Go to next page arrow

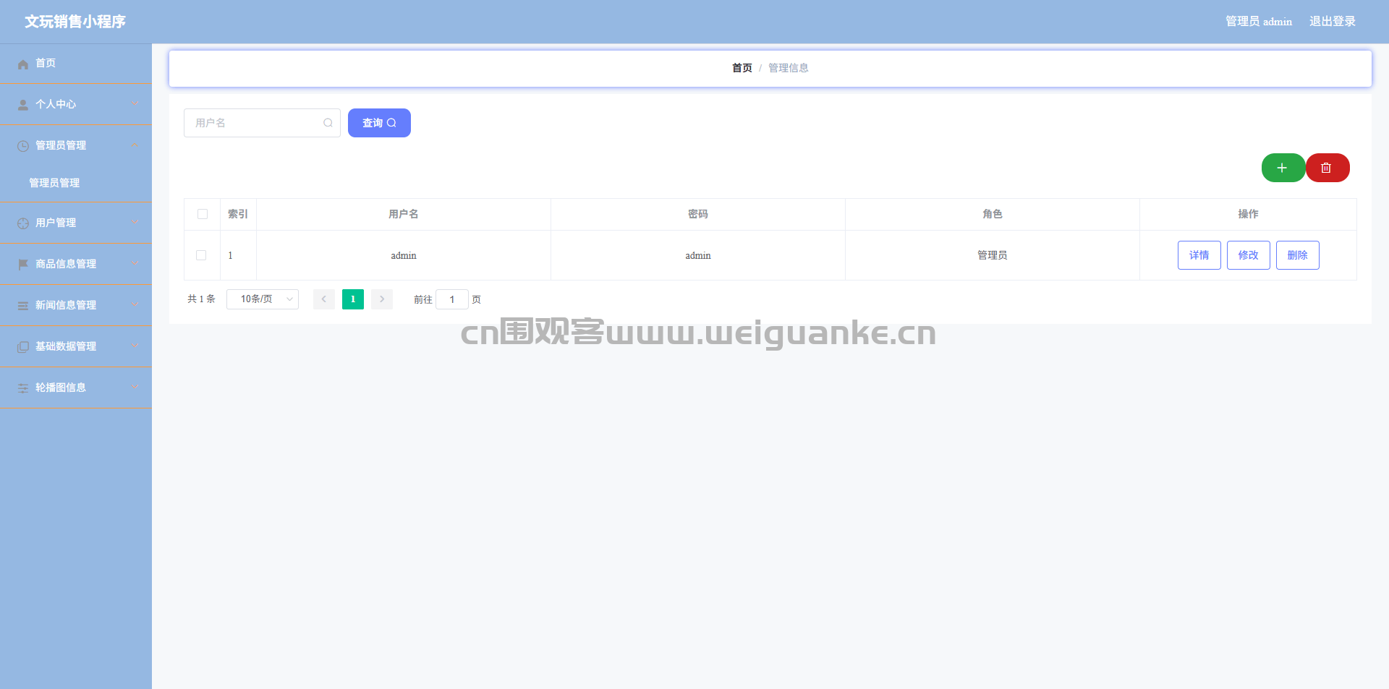pos(382,299)
